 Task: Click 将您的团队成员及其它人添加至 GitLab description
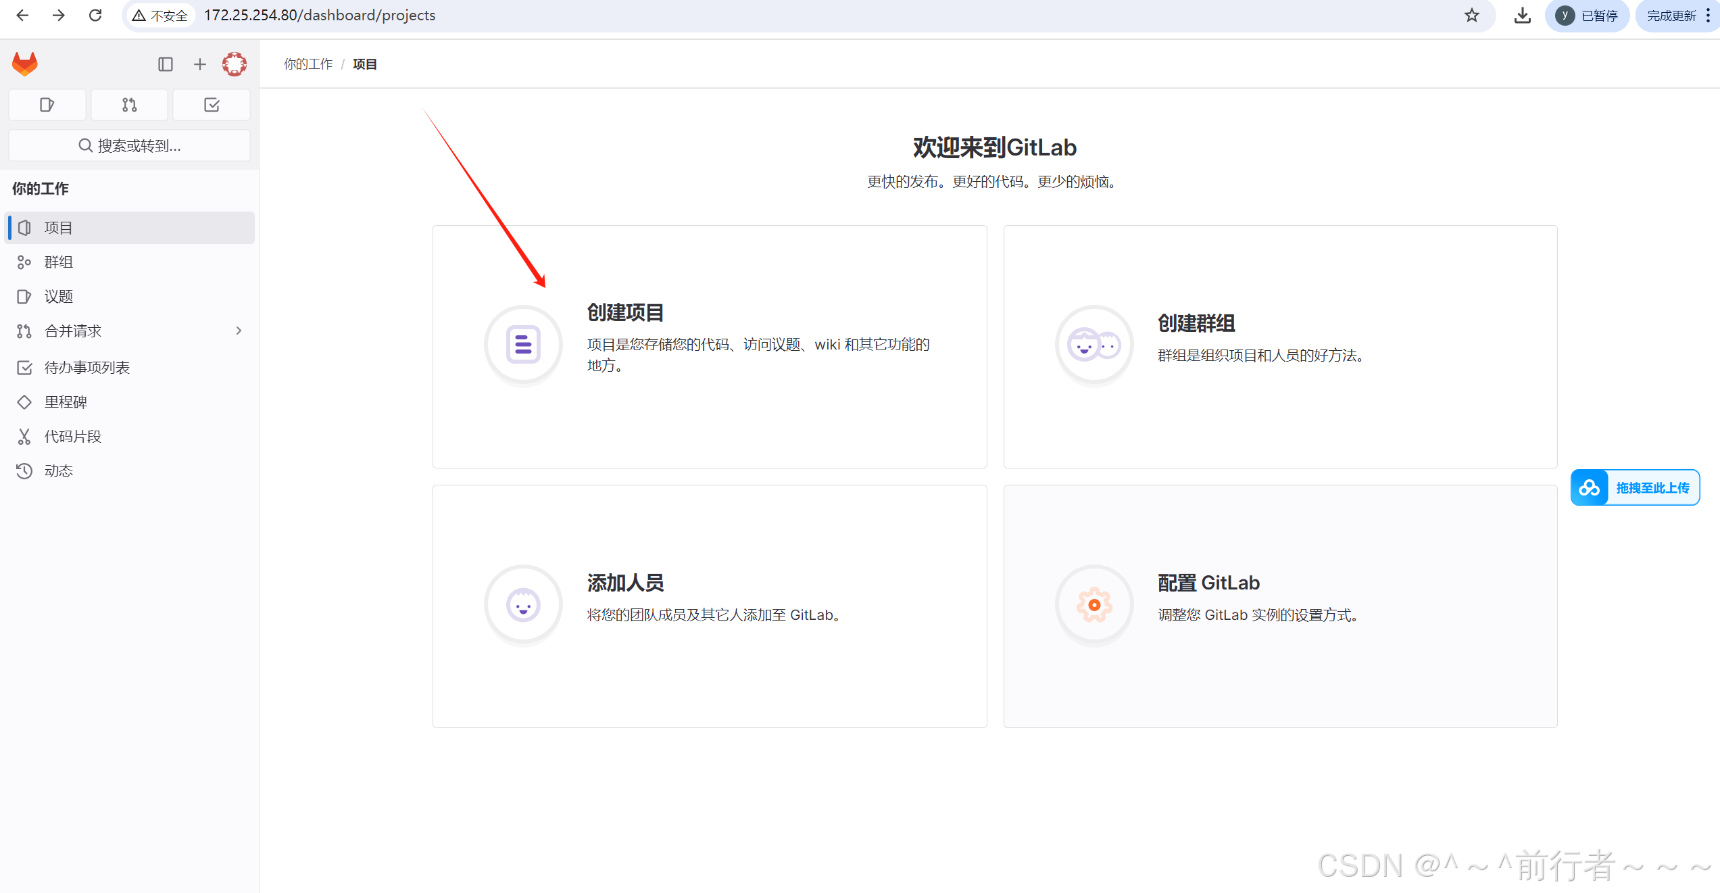[x=715, y=615]
